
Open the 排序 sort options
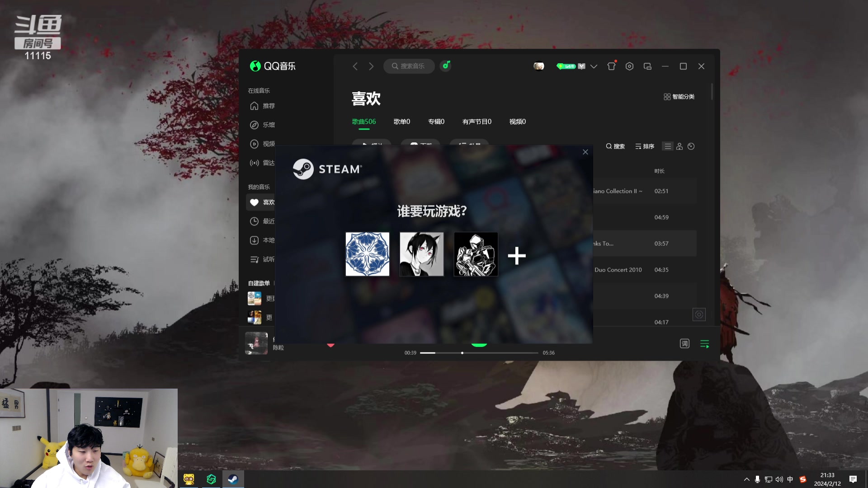pyautogui.click(x=645, y=146)
